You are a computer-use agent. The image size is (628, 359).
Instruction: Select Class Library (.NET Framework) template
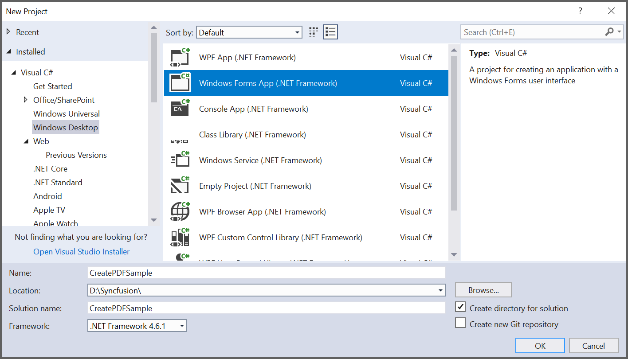point(306,135)
